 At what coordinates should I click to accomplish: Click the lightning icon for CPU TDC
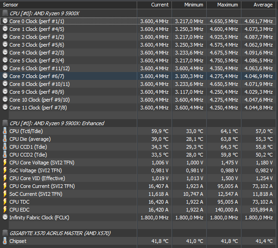[5, 202]
